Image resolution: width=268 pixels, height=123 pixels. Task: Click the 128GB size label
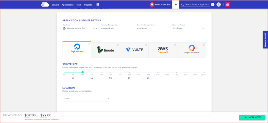[x=195, y=75]
